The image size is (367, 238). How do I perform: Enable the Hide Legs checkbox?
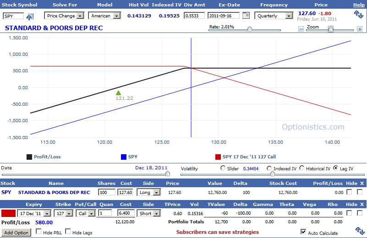point(68,232)
